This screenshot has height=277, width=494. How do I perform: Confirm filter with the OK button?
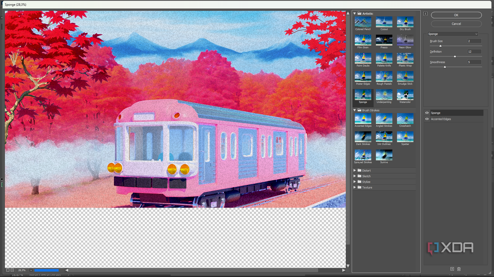coord(456,15)
